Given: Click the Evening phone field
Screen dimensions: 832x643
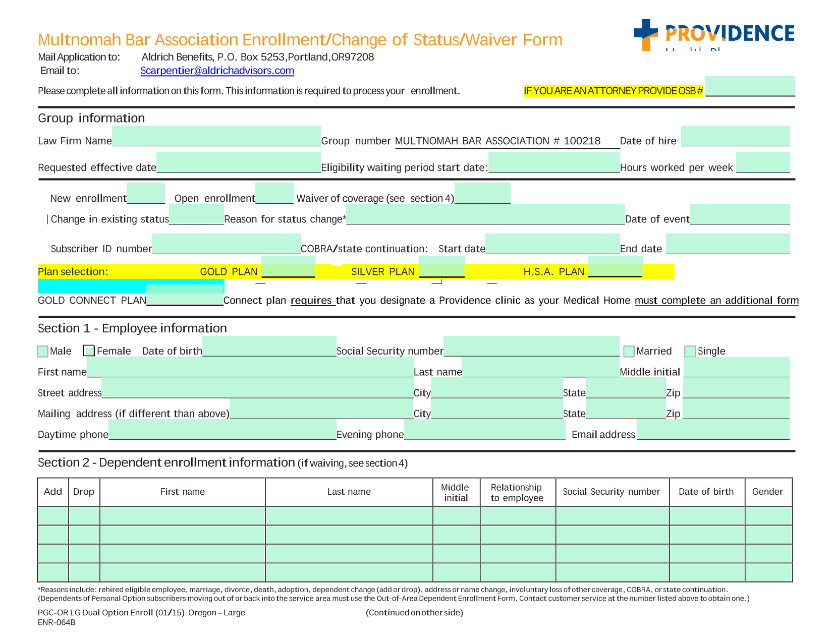Looking at the screenshot, I should [485, 430].
